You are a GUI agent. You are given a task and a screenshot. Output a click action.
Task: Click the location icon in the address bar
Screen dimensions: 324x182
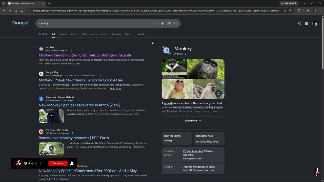pyautogui.click(x=285, y=11)
